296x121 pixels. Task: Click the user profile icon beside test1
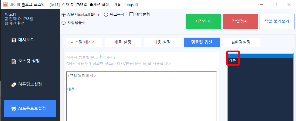point(6,14)
